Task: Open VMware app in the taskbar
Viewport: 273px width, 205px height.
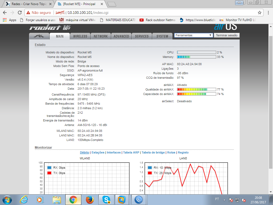Action: tap(122, 200)
